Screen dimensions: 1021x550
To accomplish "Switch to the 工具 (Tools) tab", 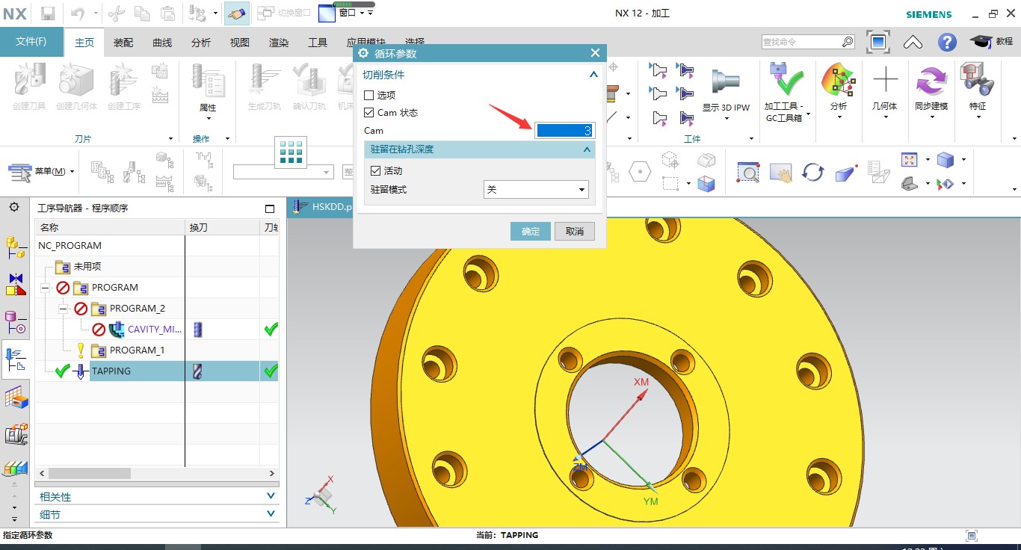I will 318,43.
